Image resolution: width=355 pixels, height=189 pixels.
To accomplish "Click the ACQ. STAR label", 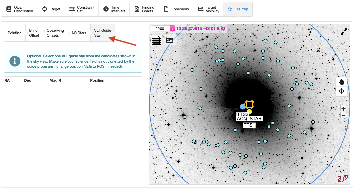I will click(249, 119).
